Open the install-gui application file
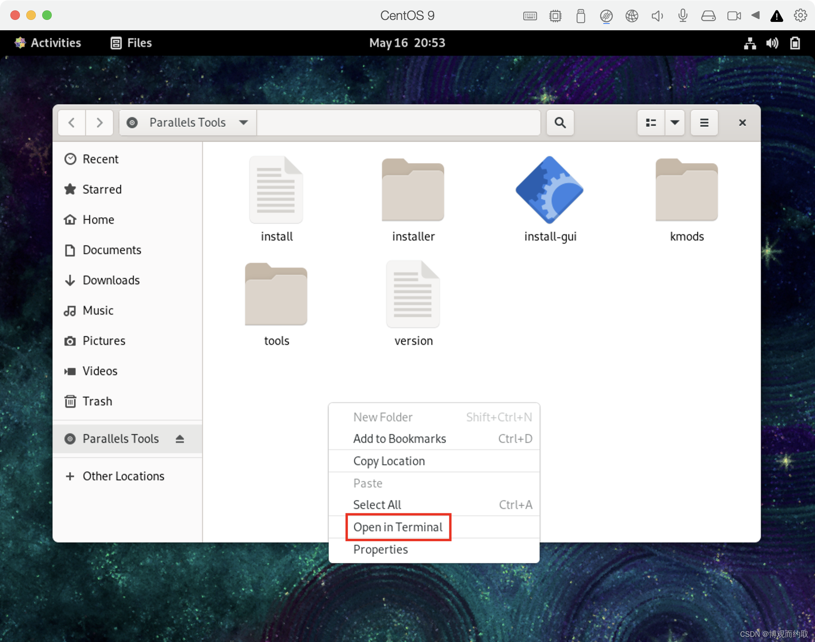Viewport: 815px width, 642px height. click(550, 190)
